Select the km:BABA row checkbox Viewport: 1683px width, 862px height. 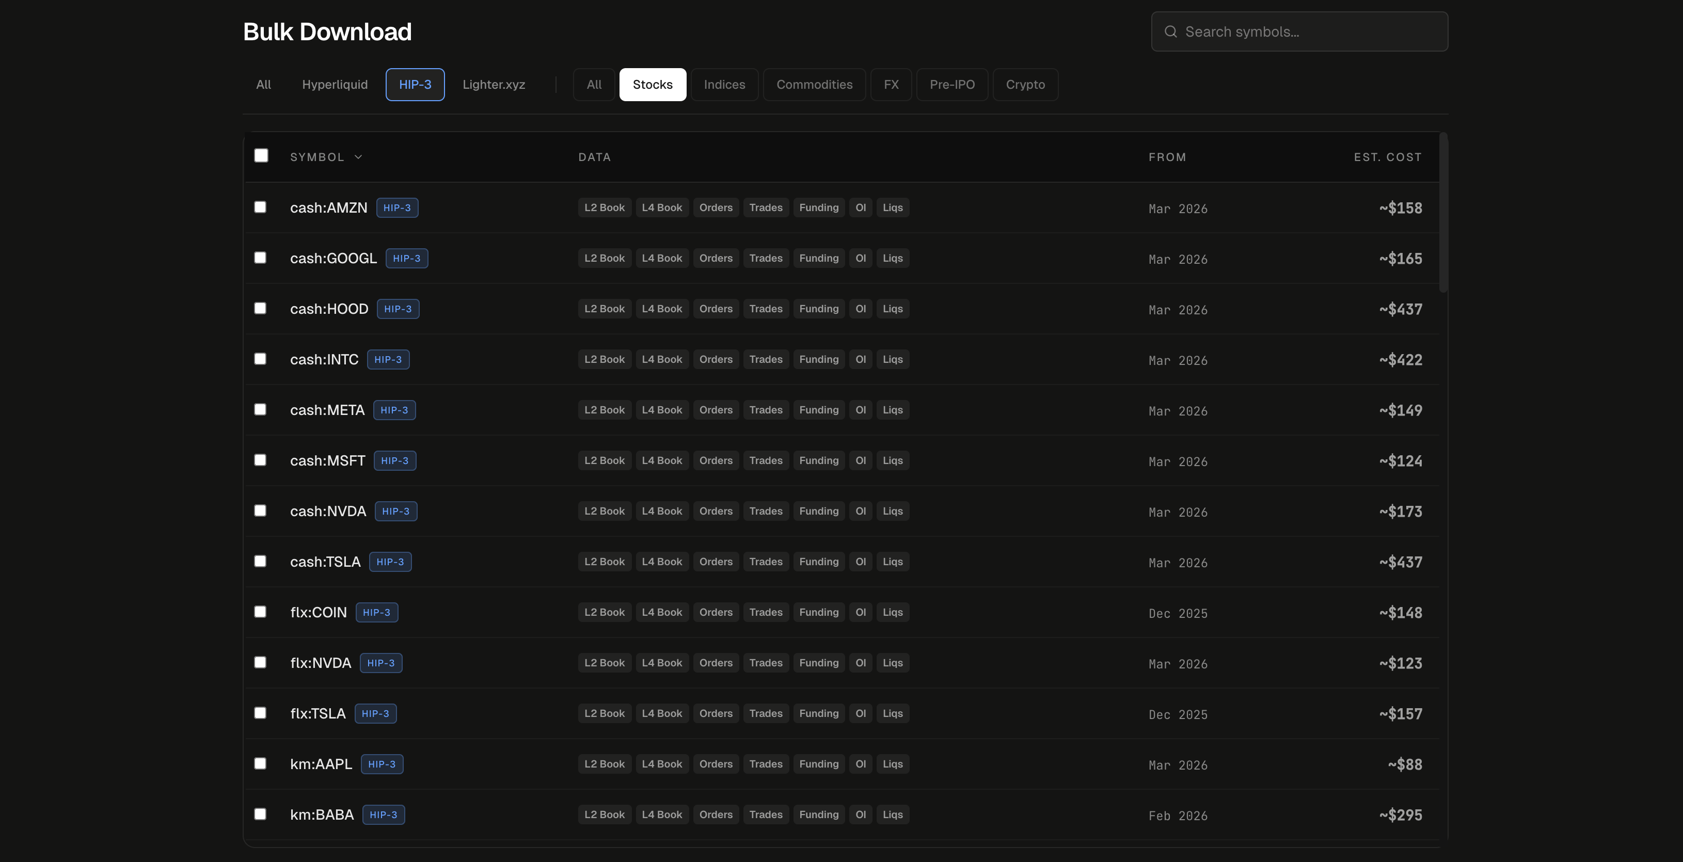(x=260, y=813)
